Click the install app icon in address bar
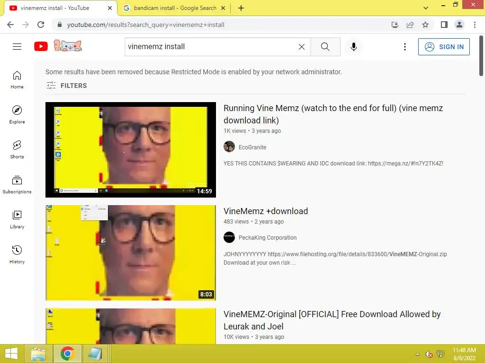This screenshot has height=363, width=485. click(395, 25)
